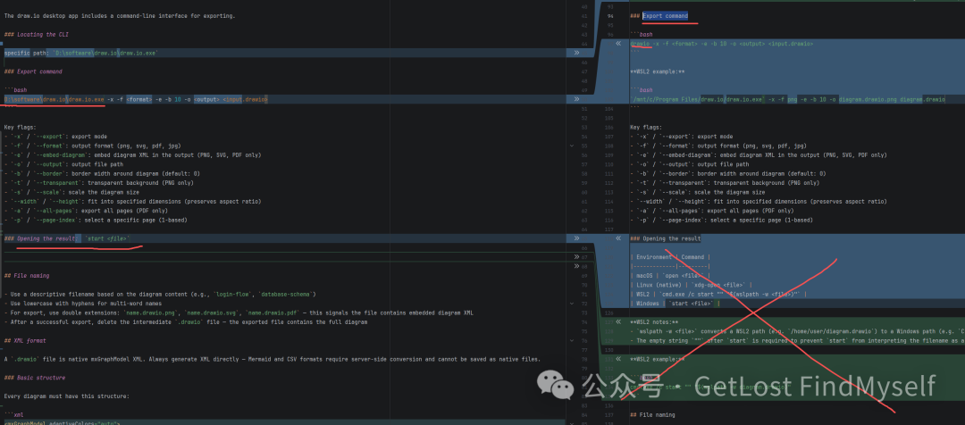965x425 pixels.
Task: Click 'Use lowercase with hyphens' bullet line
Action: pos(83,304)
